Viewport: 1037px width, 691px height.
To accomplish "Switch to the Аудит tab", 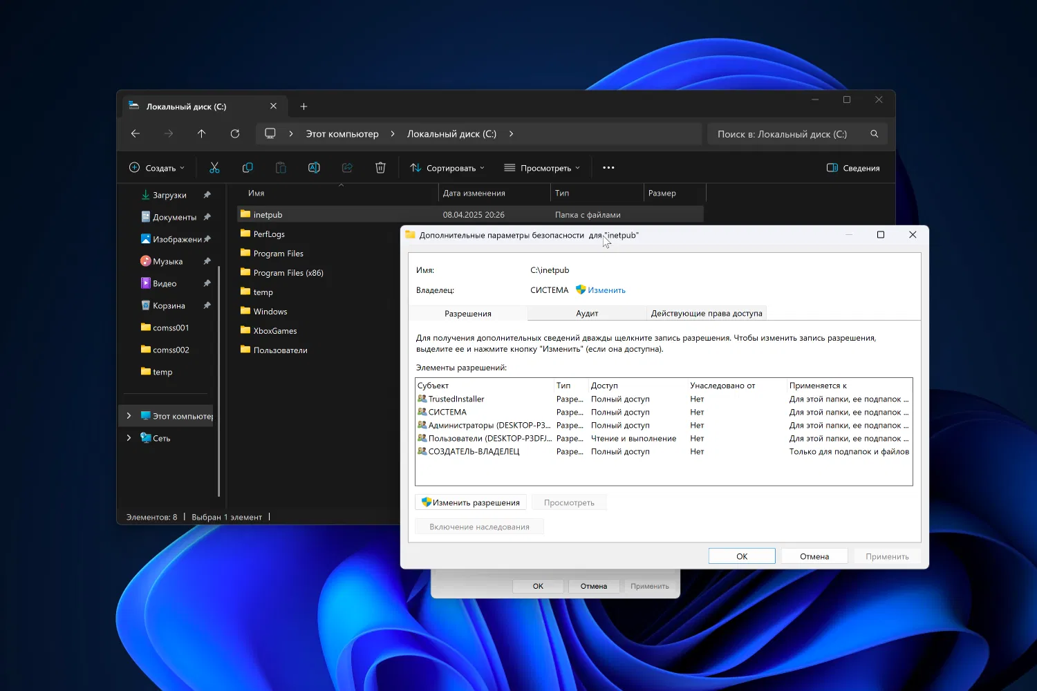I will coord(587,314).
